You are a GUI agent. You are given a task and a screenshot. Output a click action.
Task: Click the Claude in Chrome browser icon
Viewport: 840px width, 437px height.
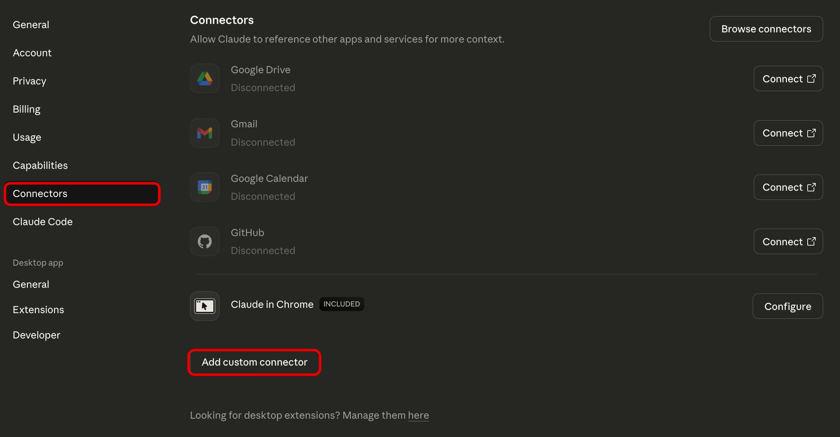click(204, 306)
